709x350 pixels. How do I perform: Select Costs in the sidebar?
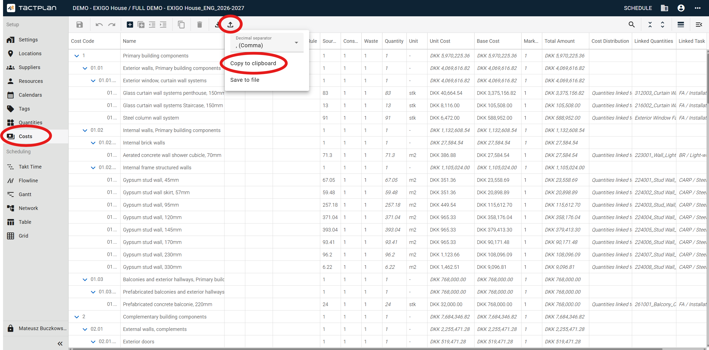coord(36,136)
